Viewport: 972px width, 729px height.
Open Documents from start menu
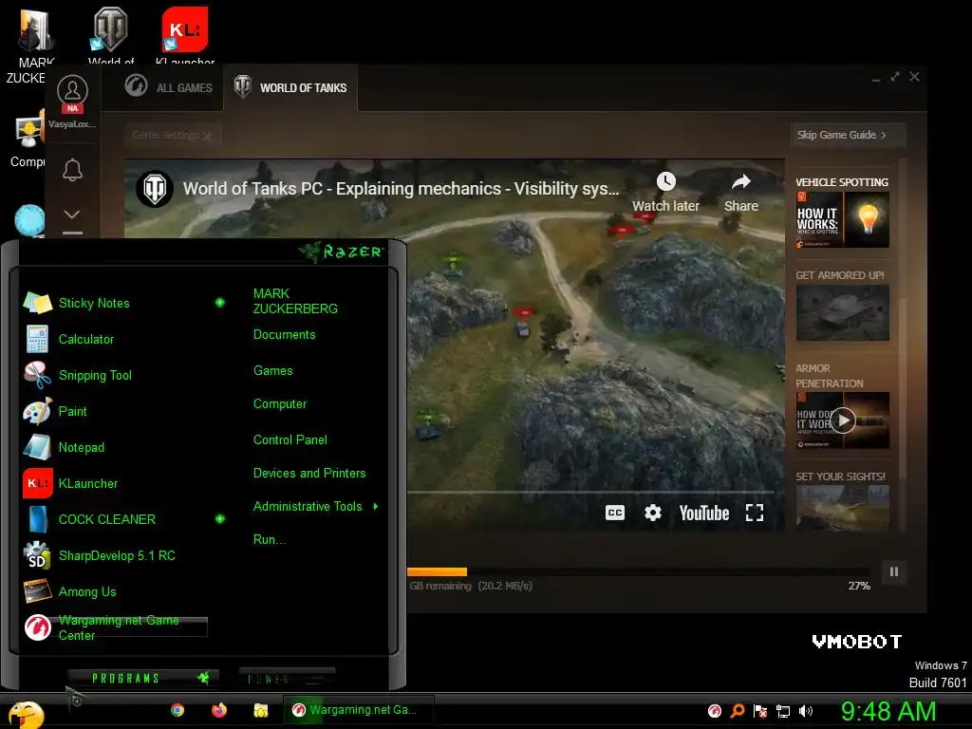[x=285, y=335]
